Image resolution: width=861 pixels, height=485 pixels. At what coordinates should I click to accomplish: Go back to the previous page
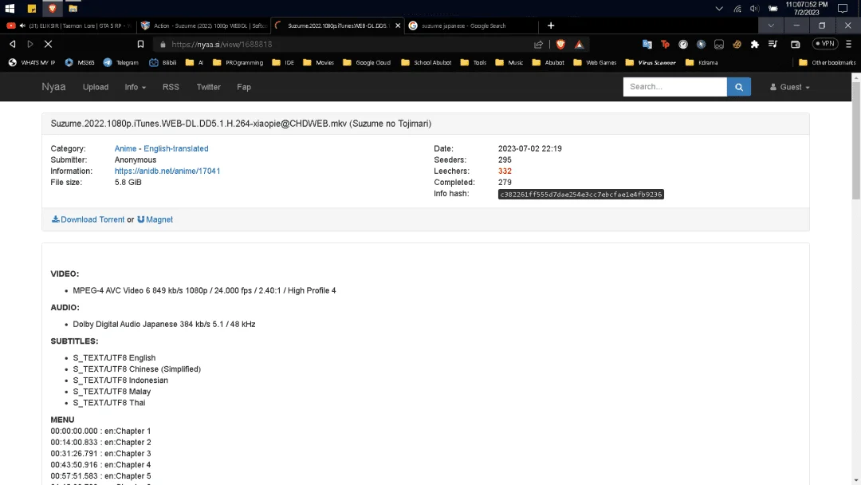(x=12, y=44)
